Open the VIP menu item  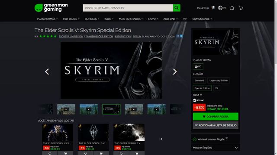[x=185, y=19]
